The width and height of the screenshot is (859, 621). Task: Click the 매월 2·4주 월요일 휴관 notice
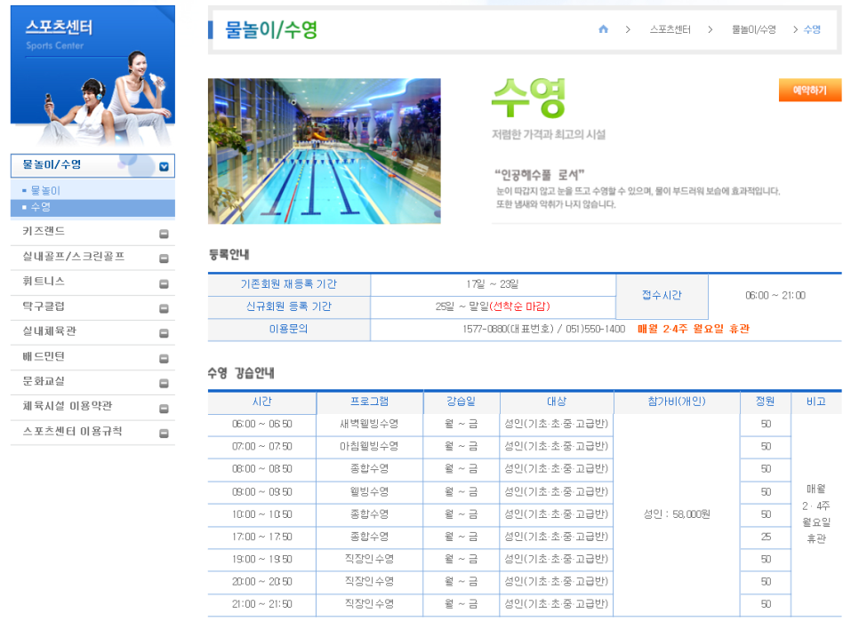click(x=694, y=329)
